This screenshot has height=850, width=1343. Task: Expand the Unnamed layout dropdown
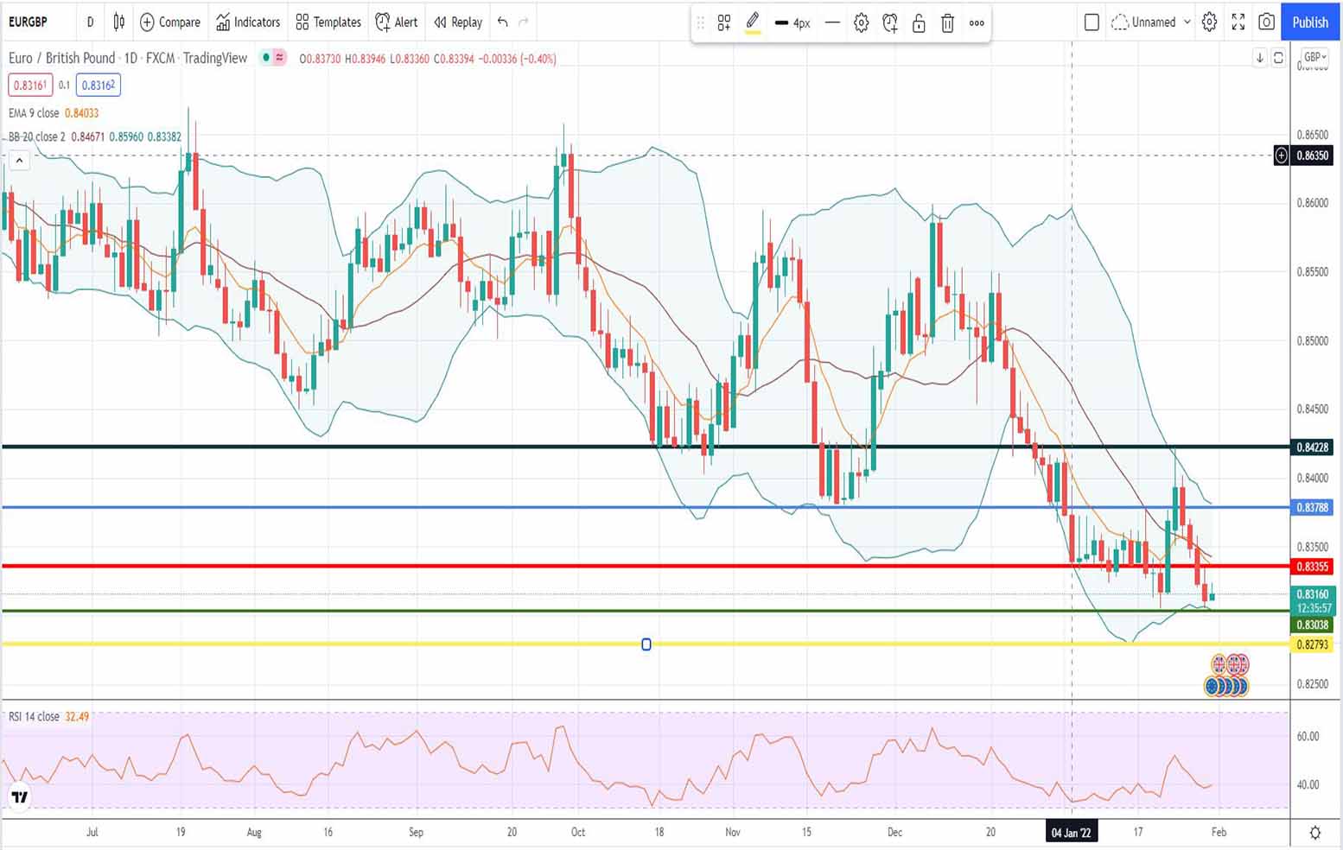pos(1187,22)
